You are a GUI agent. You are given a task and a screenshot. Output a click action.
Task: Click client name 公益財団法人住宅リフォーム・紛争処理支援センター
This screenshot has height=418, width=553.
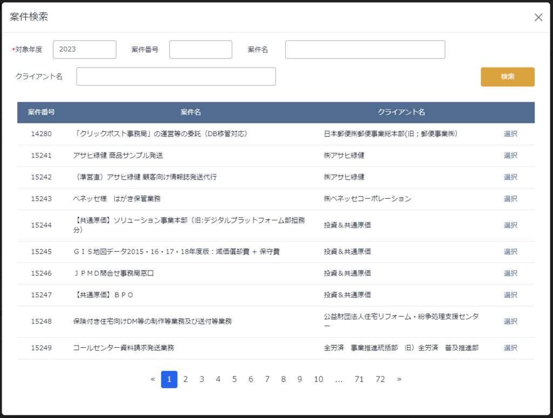coord(401,321)
